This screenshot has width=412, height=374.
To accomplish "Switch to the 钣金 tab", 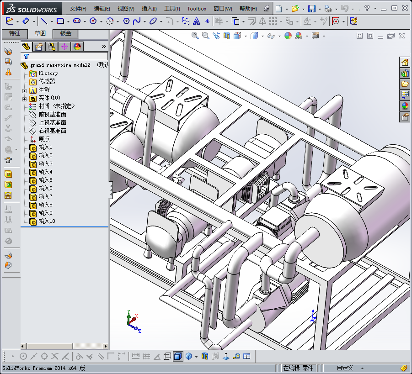I will (x=65, y=33).
